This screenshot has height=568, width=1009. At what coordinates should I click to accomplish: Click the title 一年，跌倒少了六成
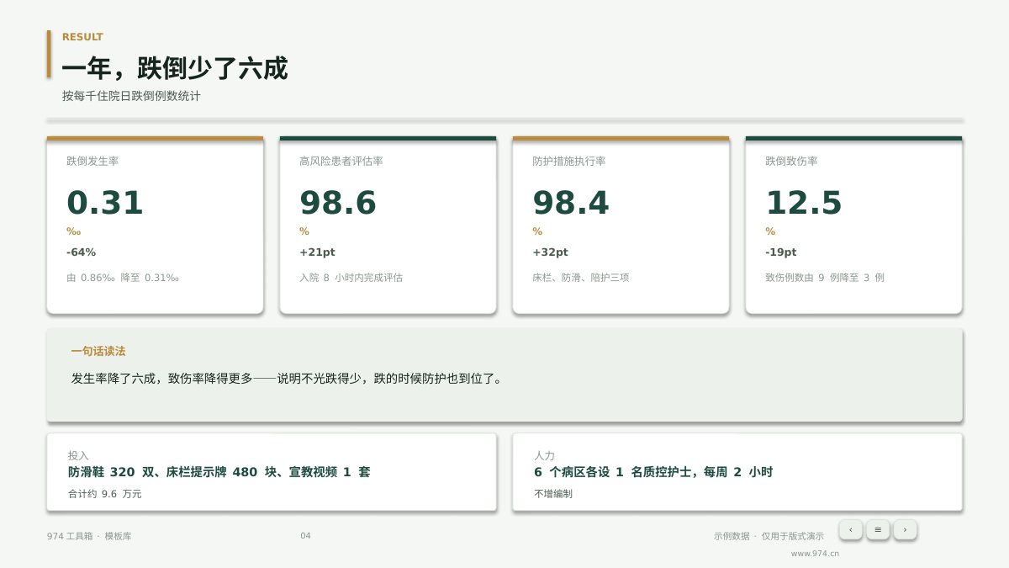pyautogui.click(x=175, y=68)
